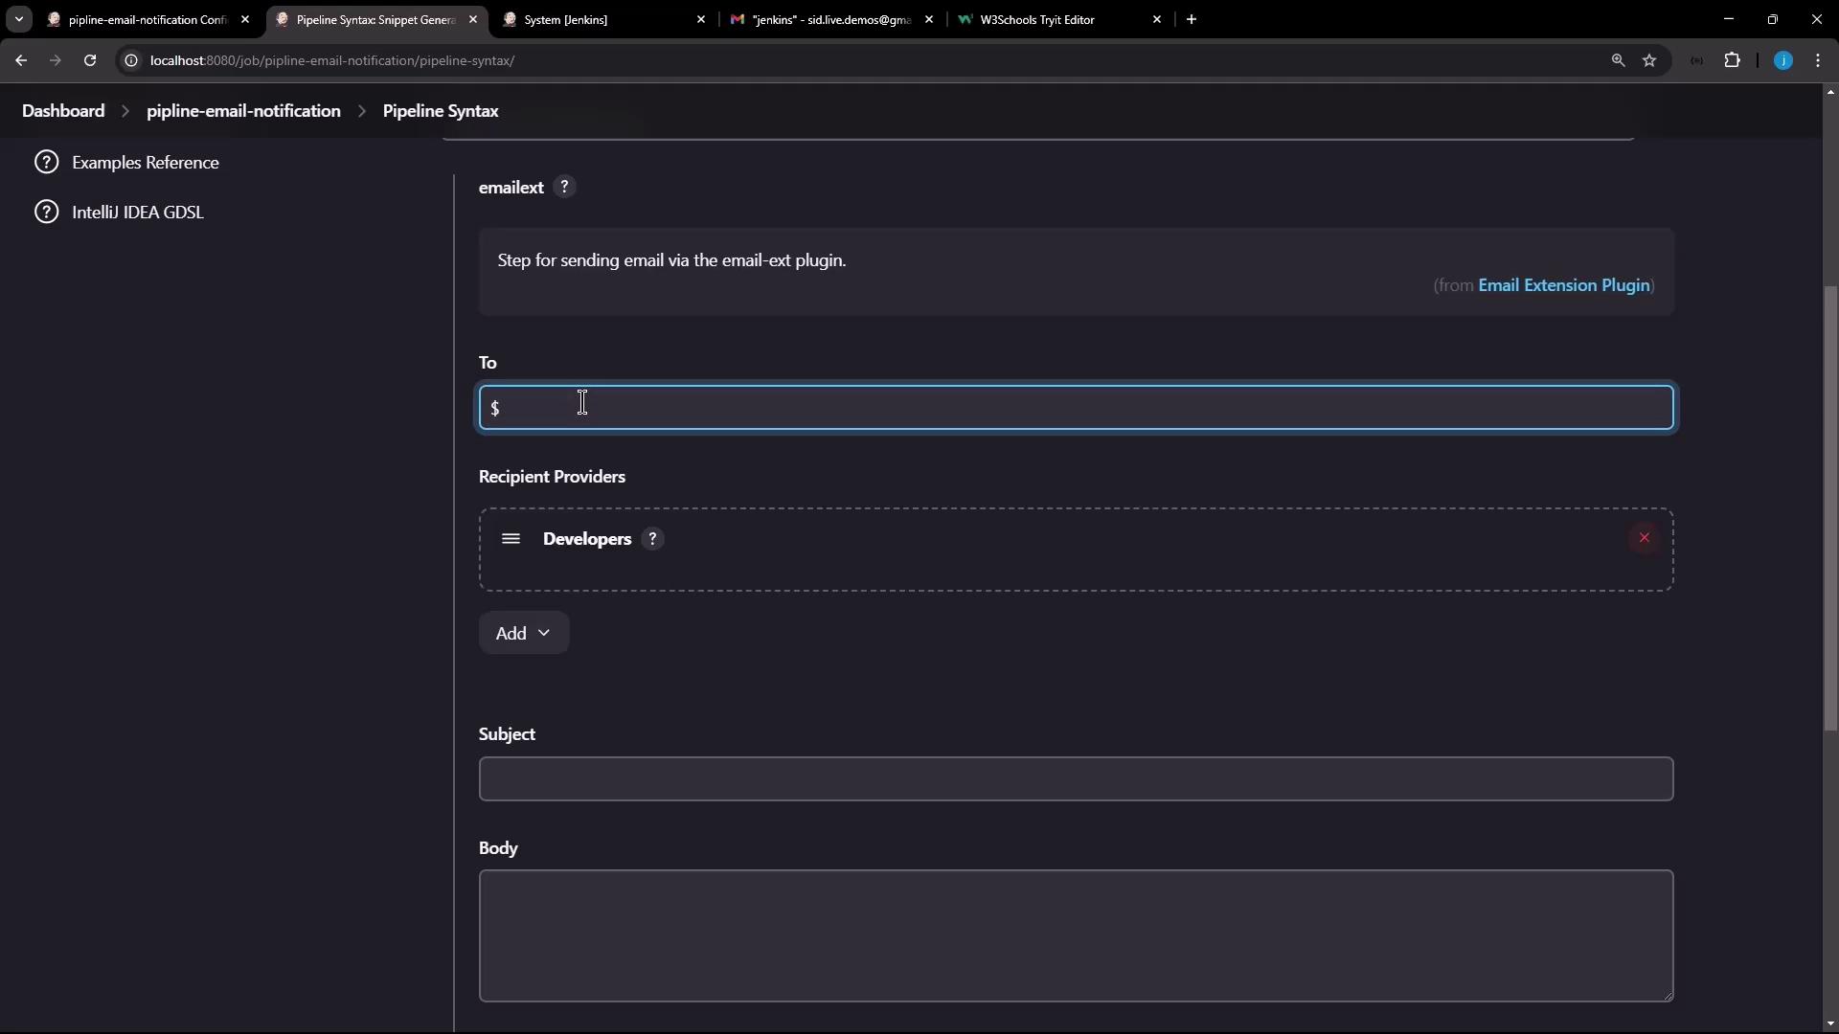This screenshot has height=1034, width=1839.
Task: Click the browser zoom magnifier icon
Action: (1618, 60)
